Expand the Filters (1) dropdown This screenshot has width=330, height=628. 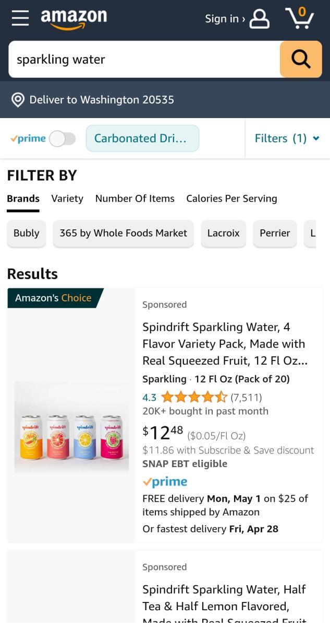pyautogui.click(x=287, y=138)
